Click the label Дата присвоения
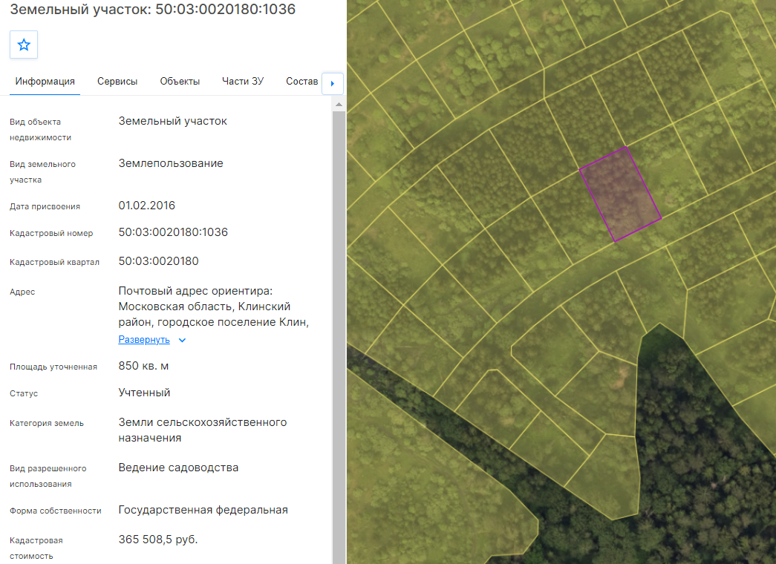Screen dimensions: 776x564 coord(45,206)
